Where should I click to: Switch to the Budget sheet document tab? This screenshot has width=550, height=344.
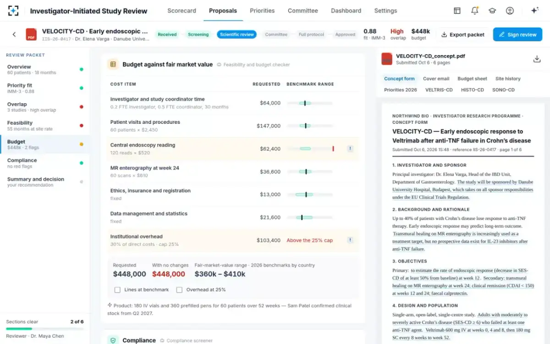472,79
